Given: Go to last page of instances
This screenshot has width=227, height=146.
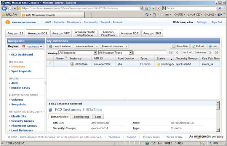Looking at the screenshot, I should pos(216,52).
